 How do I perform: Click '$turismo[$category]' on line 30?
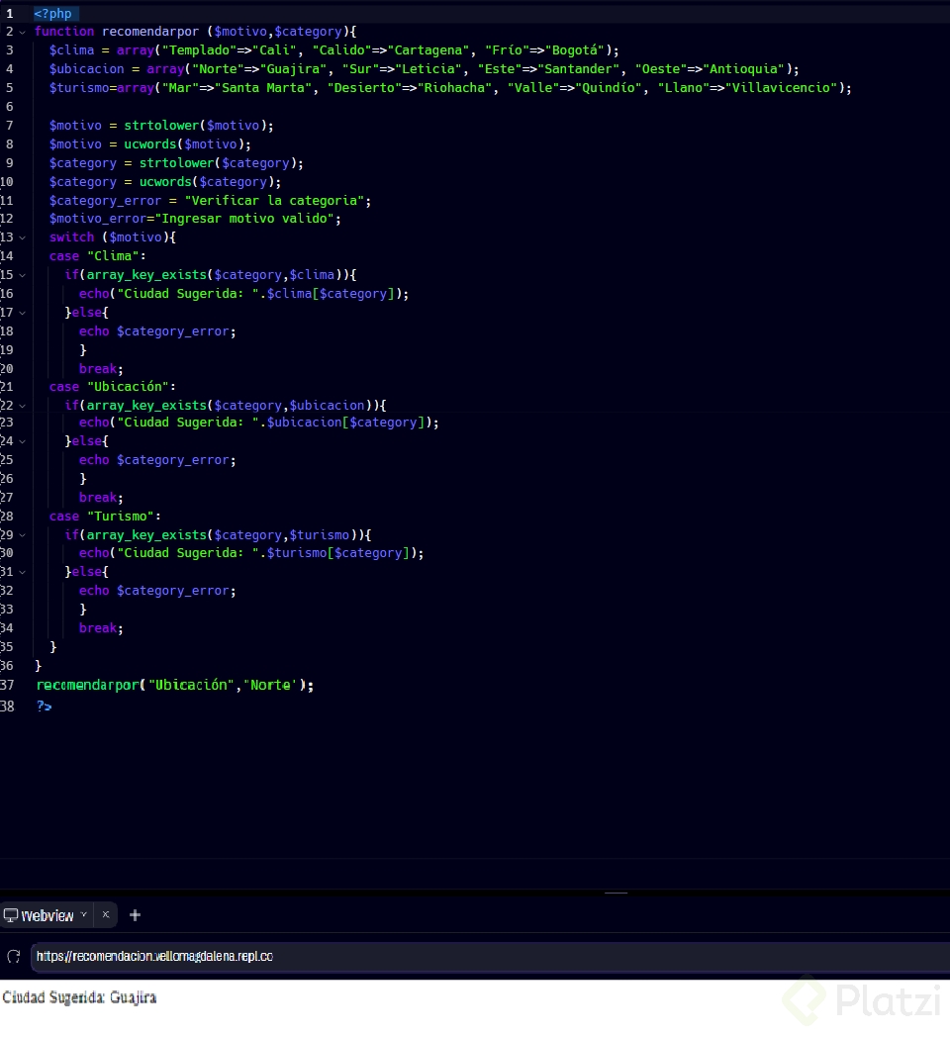(338, 553)
